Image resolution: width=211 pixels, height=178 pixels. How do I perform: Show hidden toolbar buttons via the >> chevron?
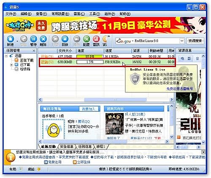108,36
